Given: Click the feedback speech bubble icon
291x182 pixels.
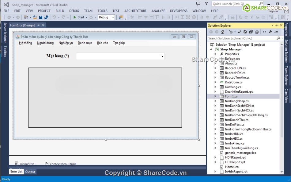Looking at the screenshot, I should pyautogui.click(x=198, y=4).
